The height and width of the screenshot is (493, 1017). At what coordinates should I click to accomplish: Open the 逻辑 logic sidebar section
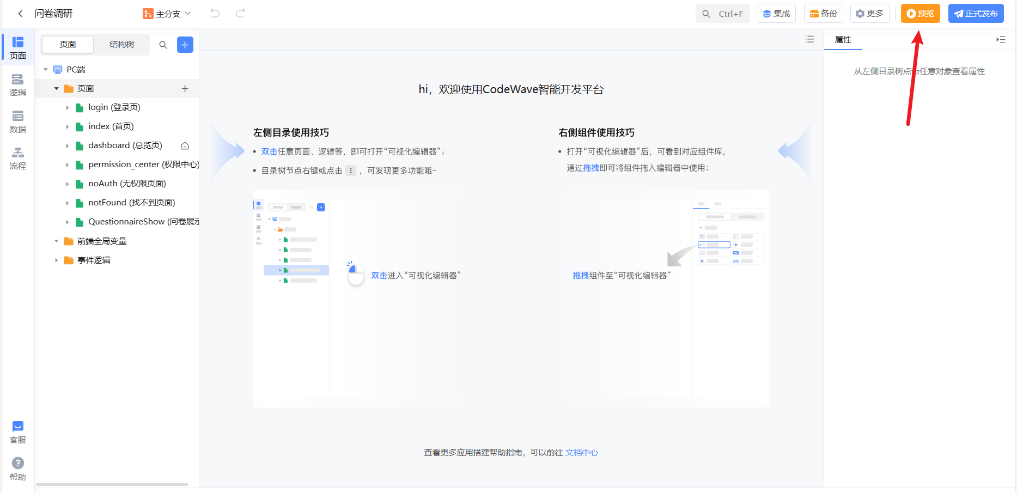coord(18,85)
